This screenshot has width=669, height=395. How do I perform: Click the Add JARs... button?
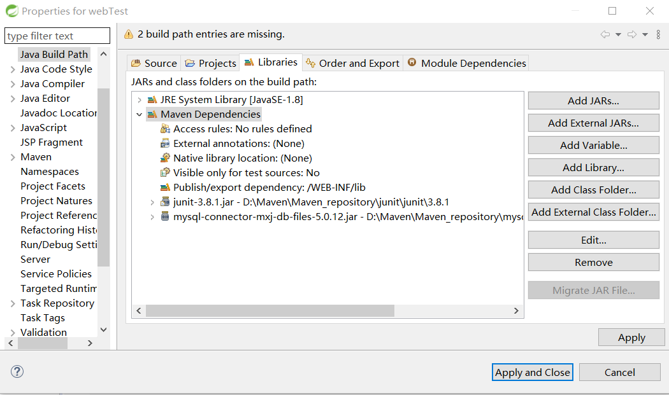coord(593,100)
